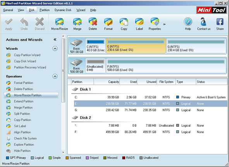Collapse the Wizards section
Image resolution: width=229 pixels, height=167 pixels.
pos(55,49)
